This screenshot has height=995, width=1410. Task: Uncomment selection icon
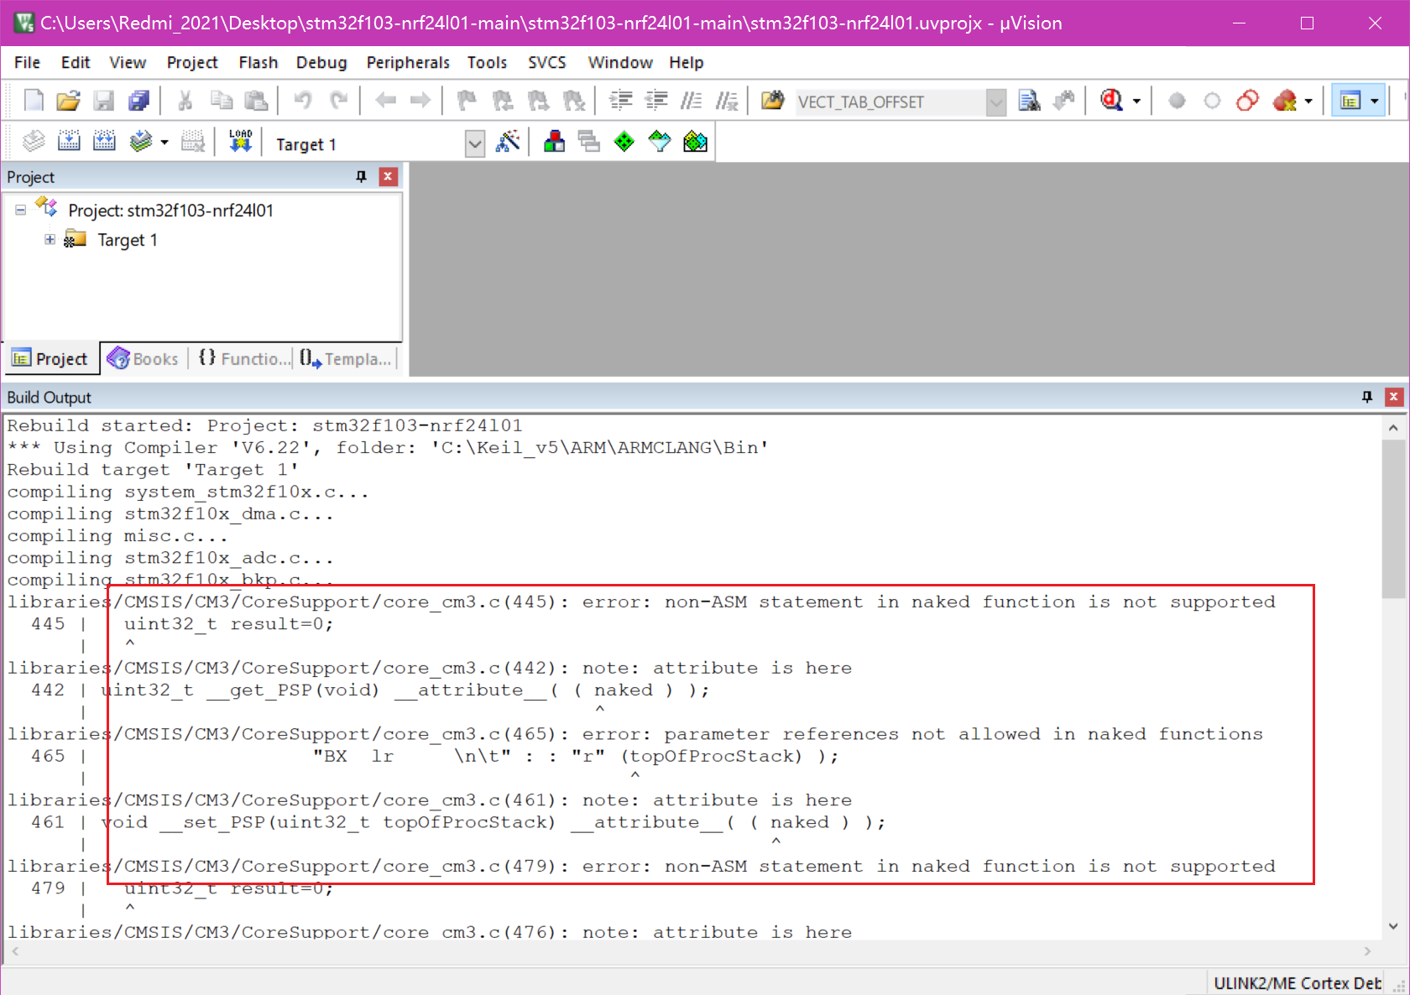727,101
